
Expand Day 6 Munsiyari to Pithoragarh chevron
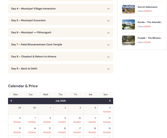pyautogui.click(x=108, y=33)
